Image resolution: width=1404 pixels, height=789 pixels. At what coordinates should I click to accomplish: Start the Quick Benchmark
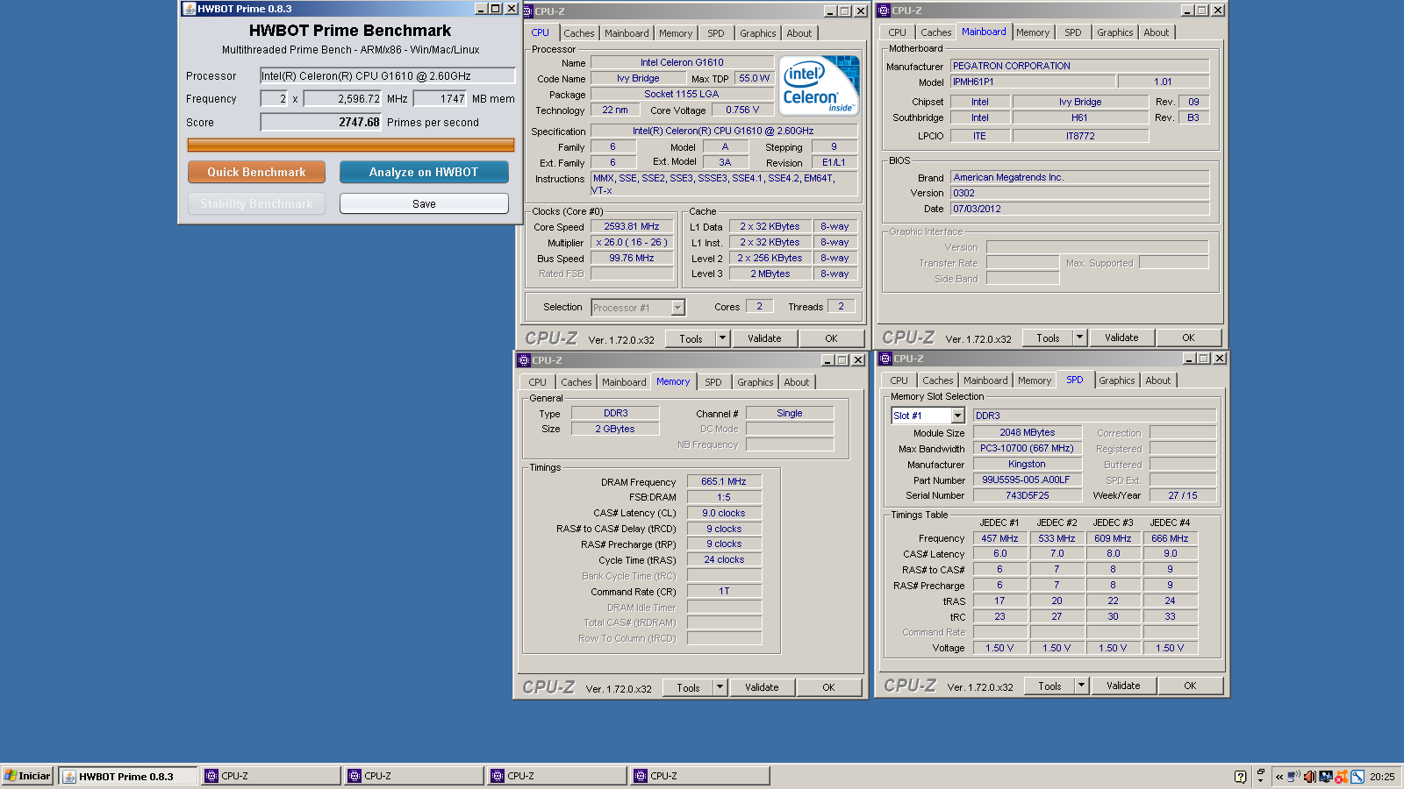256,172
